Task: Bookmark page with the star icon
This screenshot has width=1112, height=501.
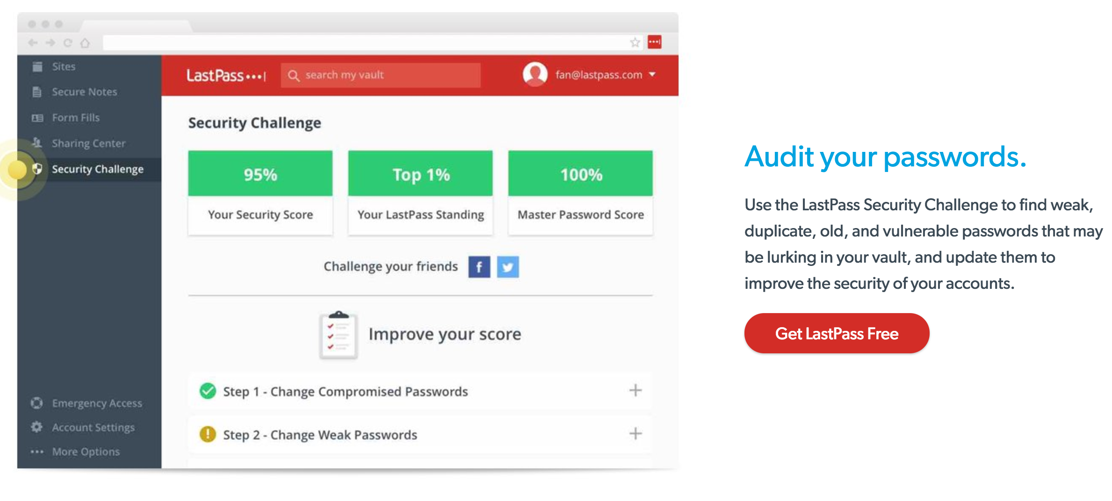Action: (x=635, y=43)
